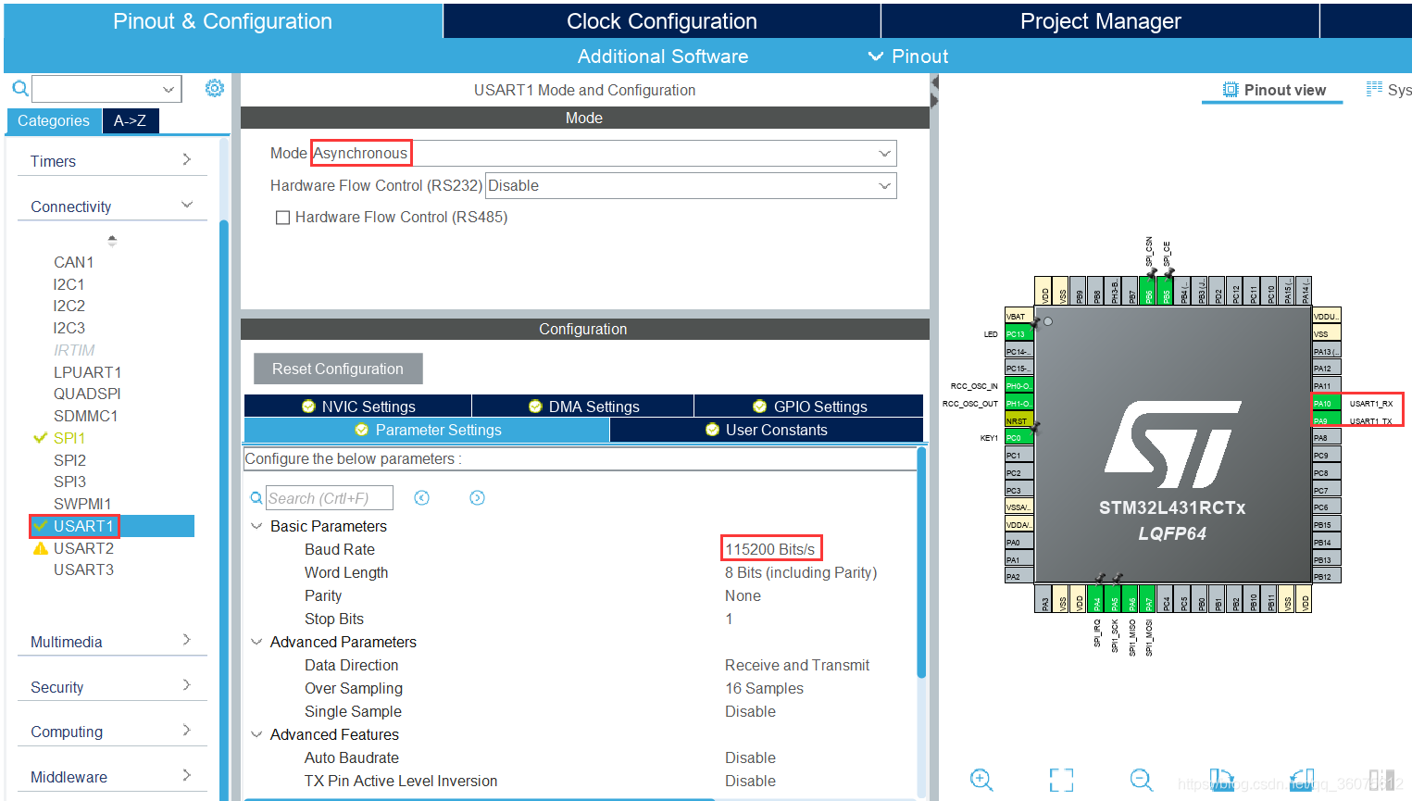
Task: Select SPI1 in the Connectivity list
Action: (69, 438)
